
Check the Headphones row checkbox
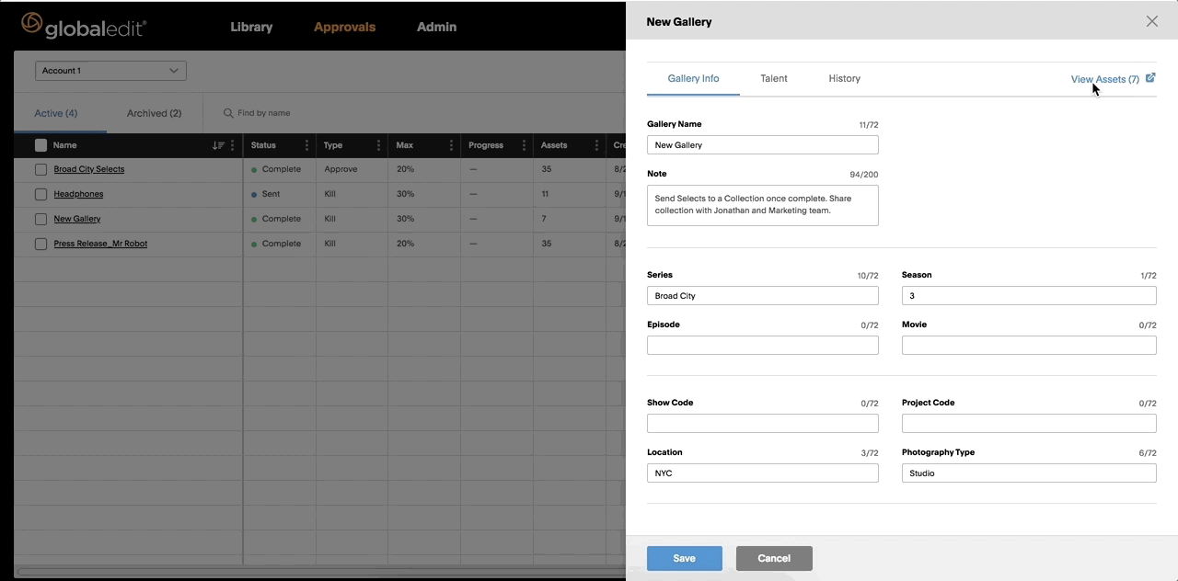click(x=40, y=194)
